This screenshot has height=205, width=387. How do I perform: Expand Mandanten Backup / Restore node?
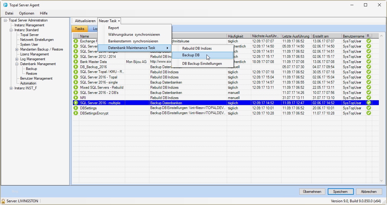pyautogui.click(x=17, y=49)
